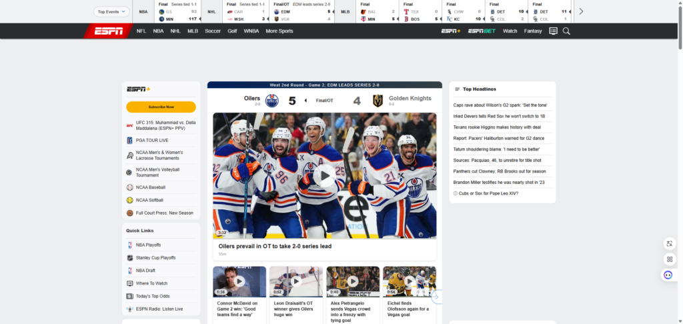Click the Golden Knights team logo

point(378,101)
